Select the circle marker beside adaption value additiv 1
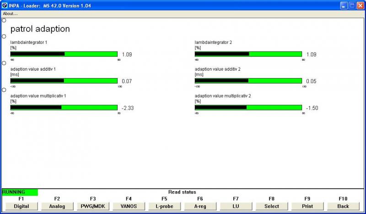Screen dimensions: 366x214 pyautogui.click(x=4, y=63)
